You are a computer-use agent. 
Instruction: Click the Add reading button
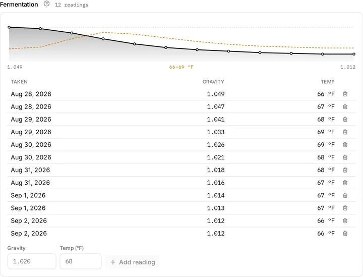point(133,262)
